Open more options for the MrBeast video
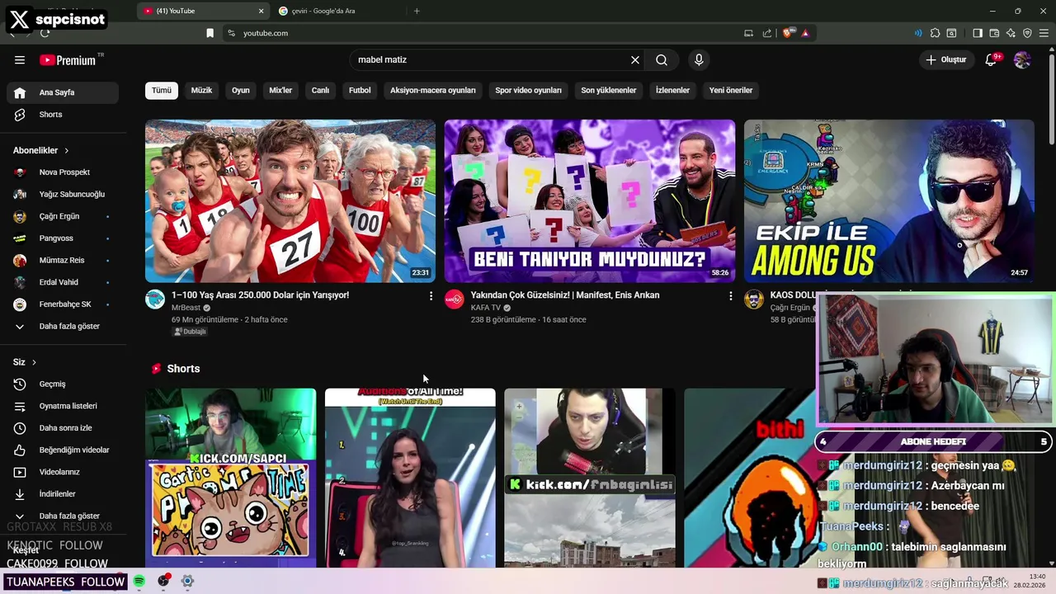 coord(431,295)
